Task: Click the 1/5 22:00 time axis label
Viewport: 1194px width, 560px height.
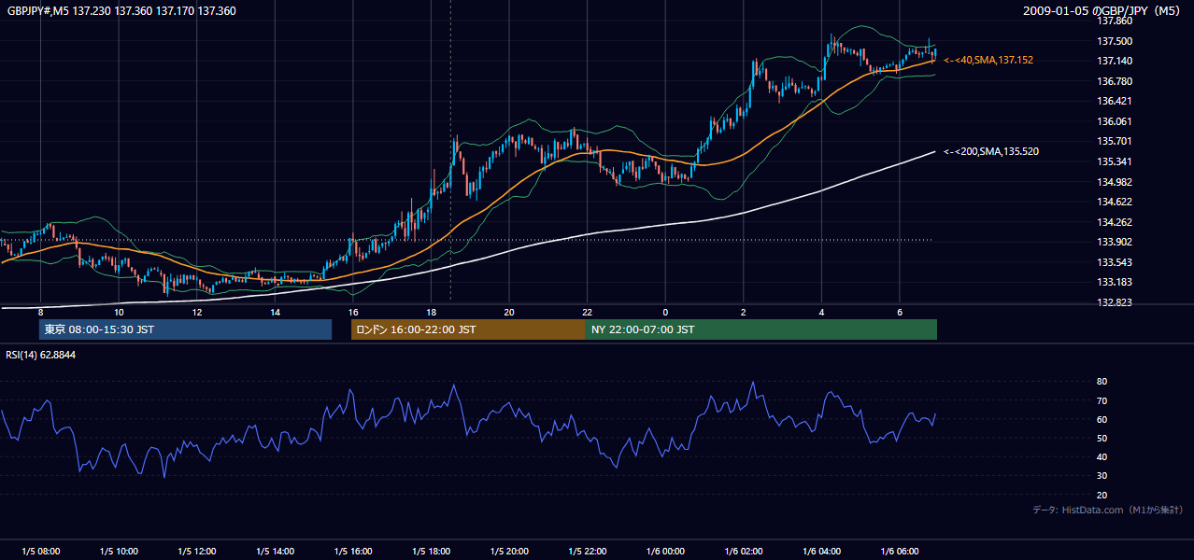Action: [x=587, y=552]
